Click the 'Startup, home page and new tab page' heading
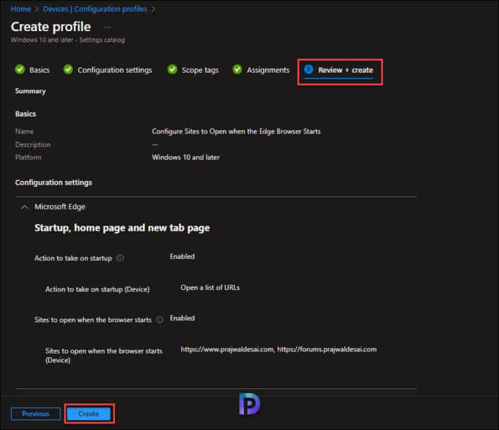The height and width of the screenshot is (430, 499). 122,228
